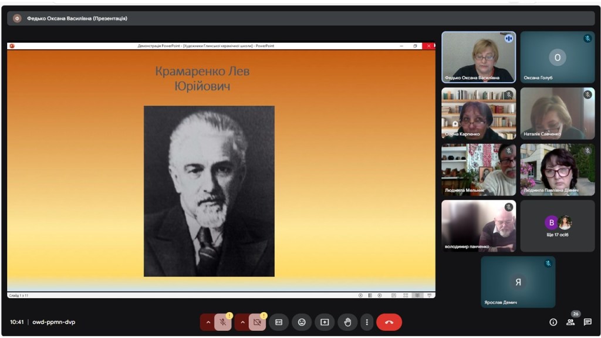This screenshot has width=601, height=338.
Task: Select Олена Карпенко video tile
Action: tap(478, 113)
